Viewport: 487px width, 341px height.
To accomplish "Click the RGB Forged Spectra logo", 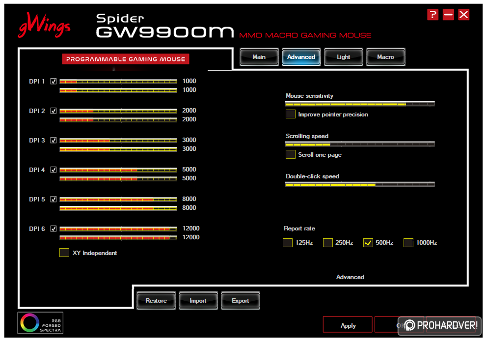I will tap(40, 323).
